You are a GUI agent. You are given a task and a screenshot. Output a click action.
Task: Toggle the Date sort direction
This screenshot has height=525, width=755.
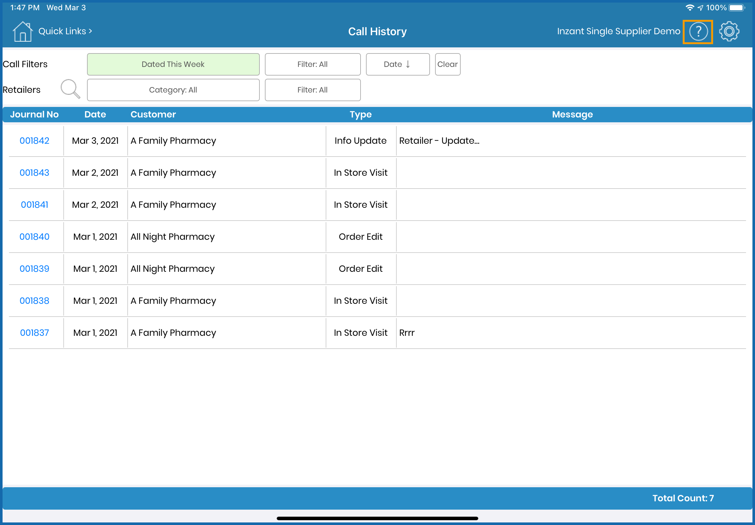click(397, 64)
